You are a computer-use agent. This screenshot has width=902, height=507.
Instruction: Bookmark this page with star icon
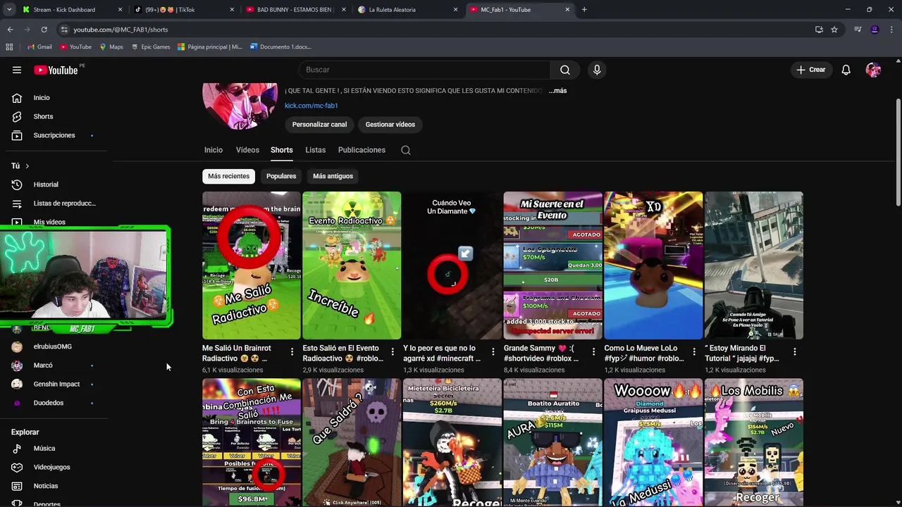[834, 30]
